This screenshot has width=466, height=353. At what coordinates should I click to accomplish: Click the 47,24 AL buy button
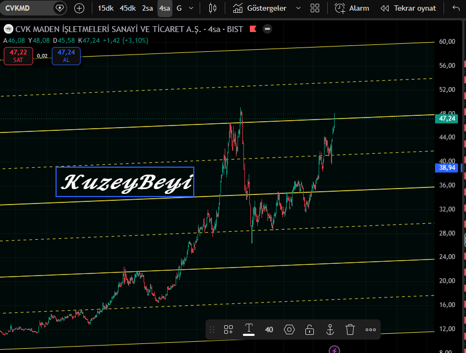click(66, 56)
